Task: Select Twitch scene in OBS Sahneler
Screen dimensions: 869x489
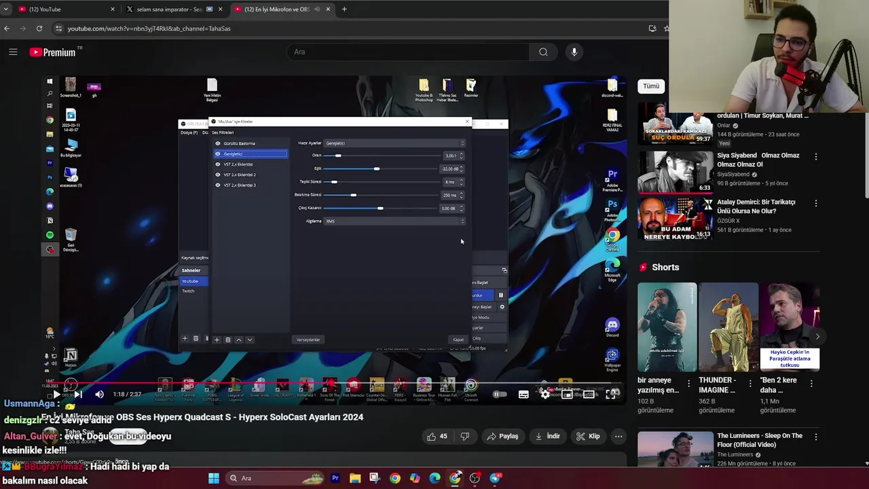Action: [x=188, y=291]
